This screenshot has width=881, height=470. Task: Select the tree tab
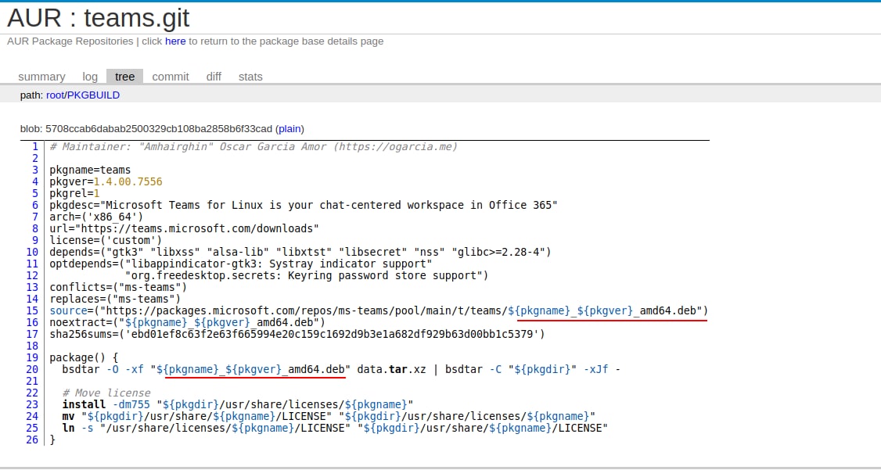[124, 77]
